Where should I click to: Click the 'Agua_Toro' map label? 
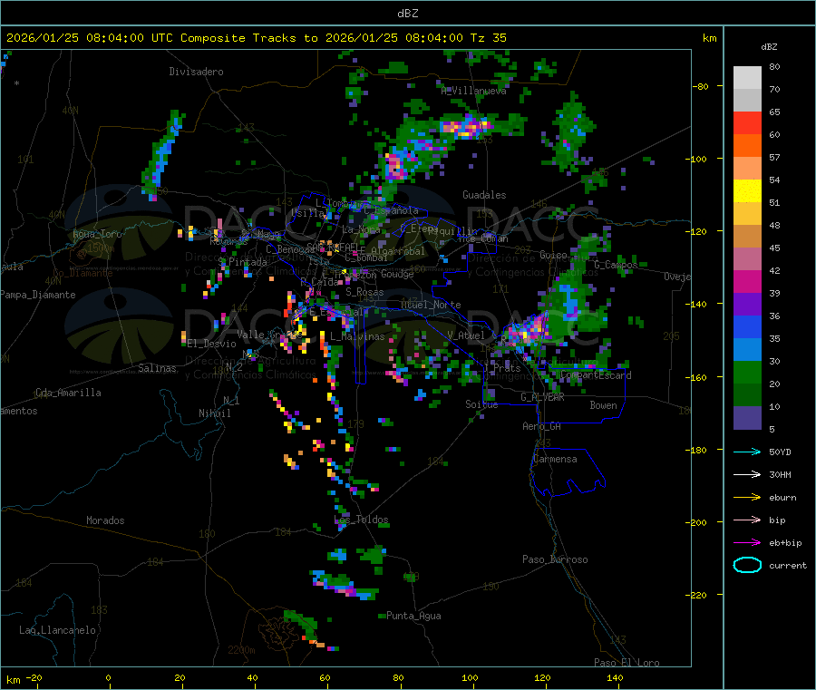pyautogui.click(x=97, y=234)
